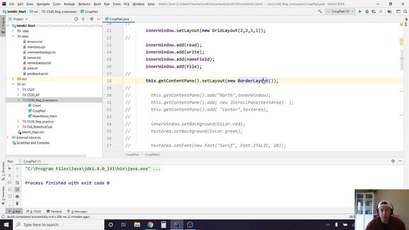
Task: Open the File menu
Action: (x=12, y=4)
